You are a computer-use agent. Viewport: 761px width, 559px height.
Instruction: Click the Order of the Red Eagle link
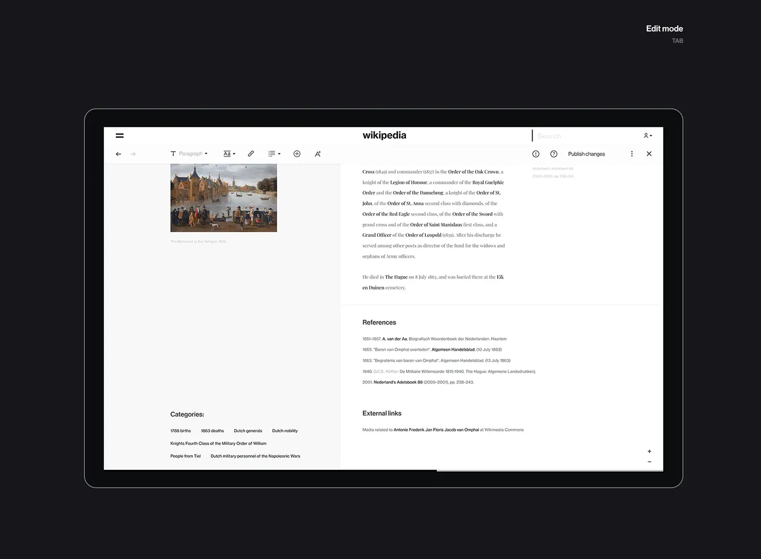click(386, 214)
